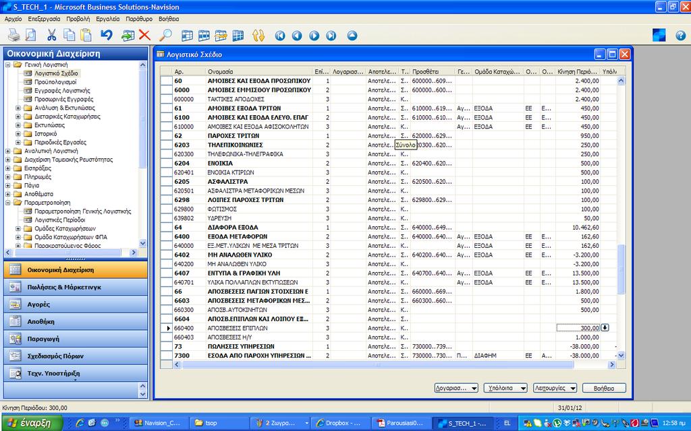Click the navigation tree scroll-down arrow
The image size is (691, 431).
142,243
